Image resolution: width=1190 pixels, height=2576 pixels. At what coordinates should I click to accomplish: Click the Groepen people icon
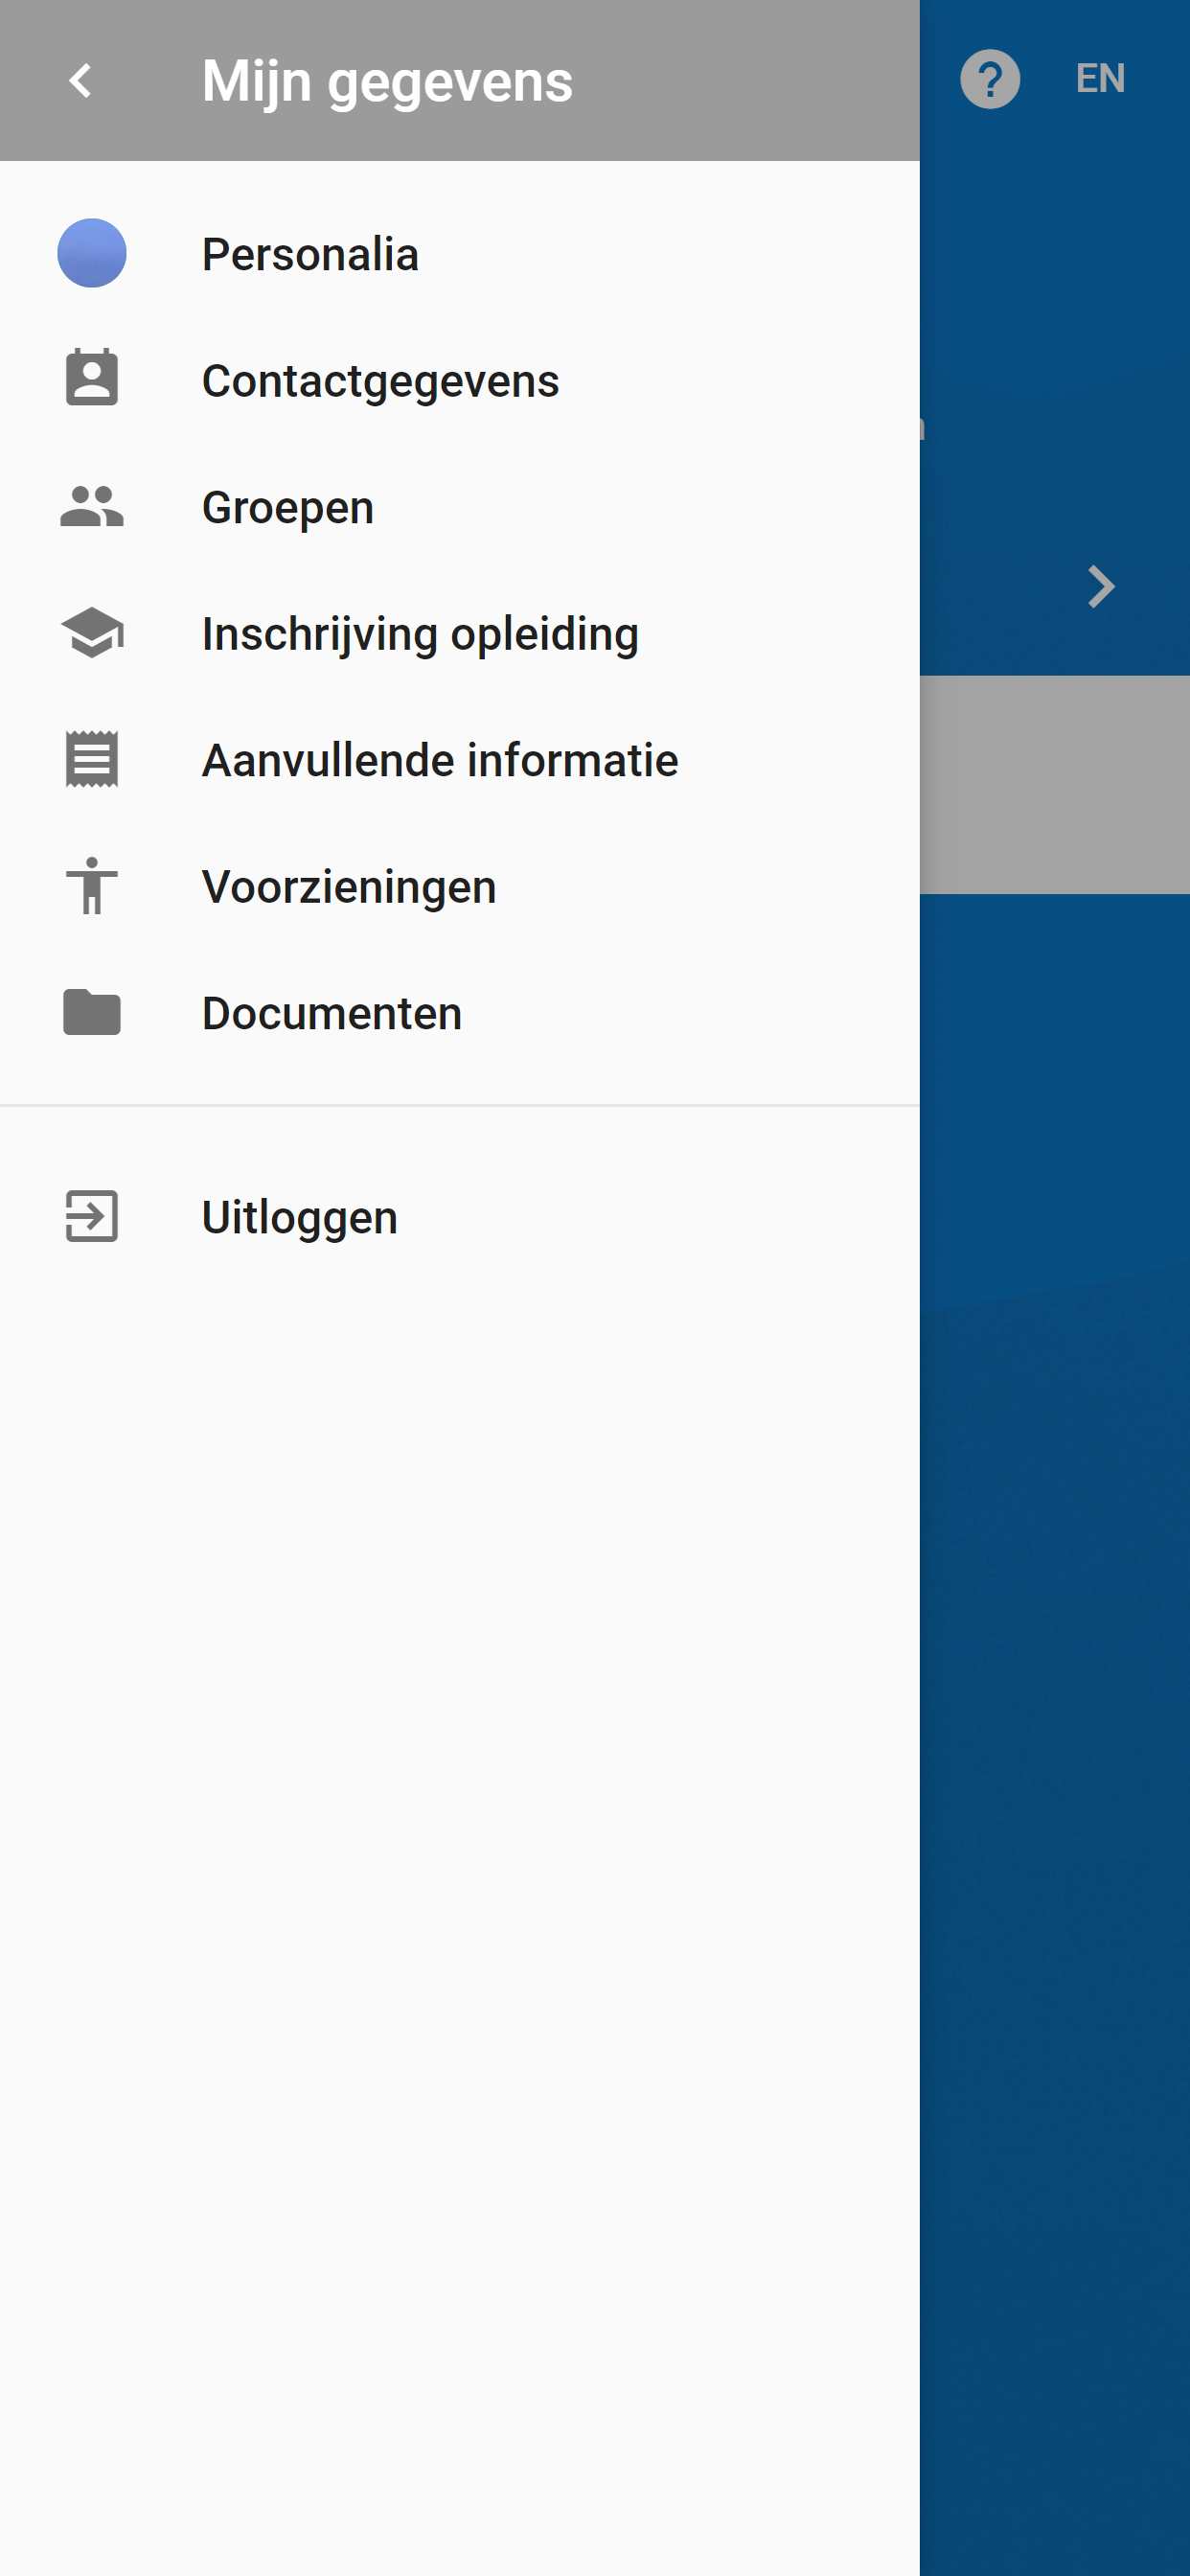tap(92, 506)
